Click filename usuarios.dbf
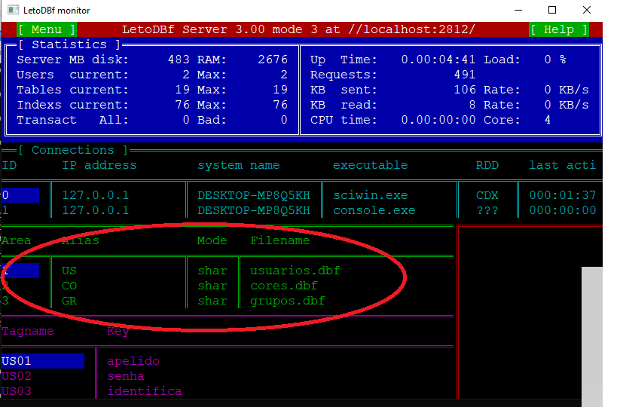This screenshot has width=617, height=407. pyautogui.click(x=295, y=271)
